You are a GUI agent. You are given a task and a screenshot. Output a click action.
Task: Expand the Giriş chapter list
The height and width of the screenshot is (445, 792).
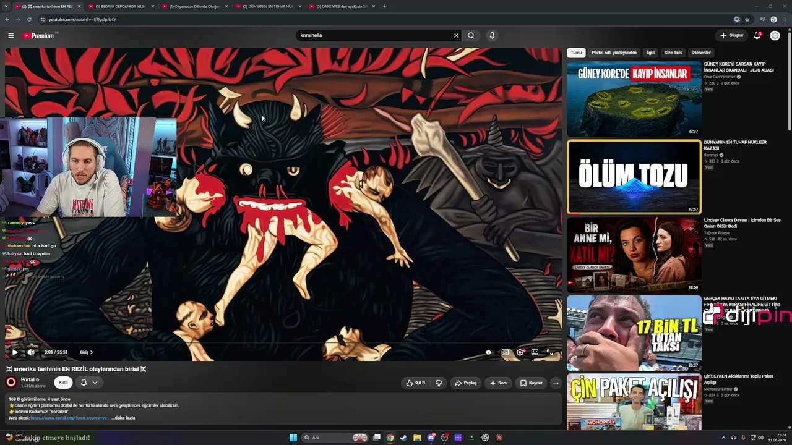86,352
